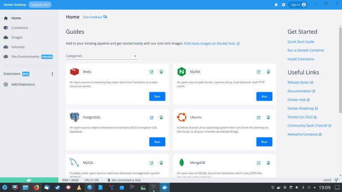
Task: Open the volume icon in system tray
Action: click(297, 187)
